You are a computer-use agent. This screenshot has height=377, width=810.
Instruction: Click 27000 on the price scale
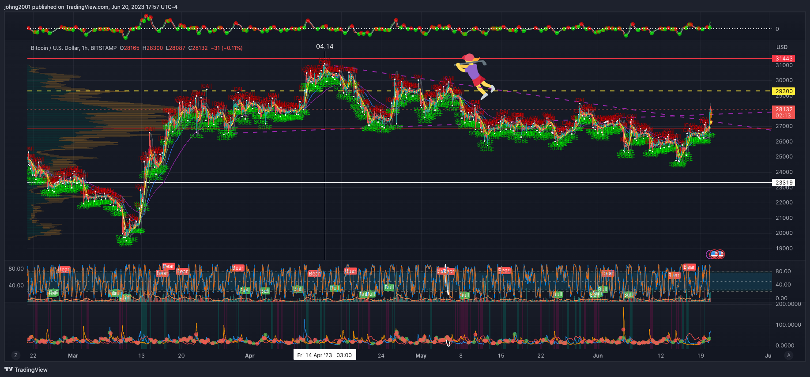[x=784, y=126]
